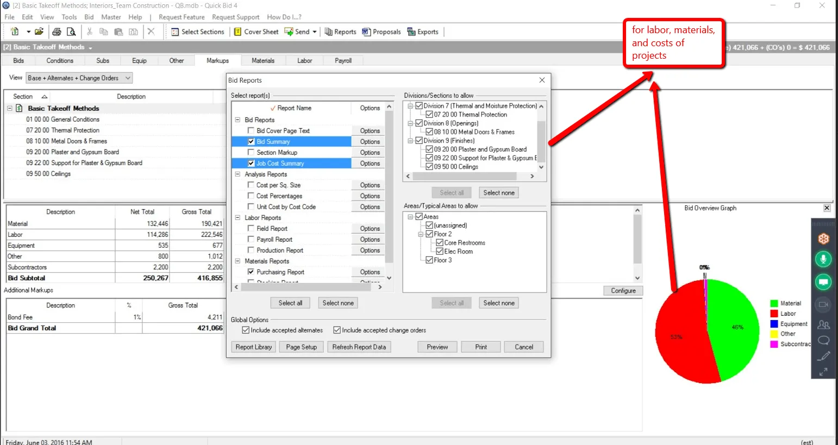Open Proposals from the toolbar
838x445 pixels.
point(382,32)
